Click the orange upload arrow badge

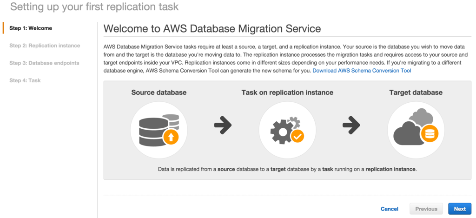pyautogui.click(x=171, y=137)
